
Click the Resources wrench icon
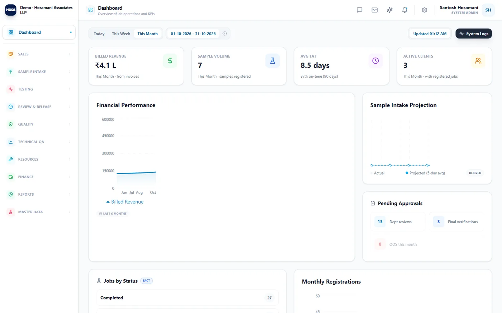pos(11,159)
